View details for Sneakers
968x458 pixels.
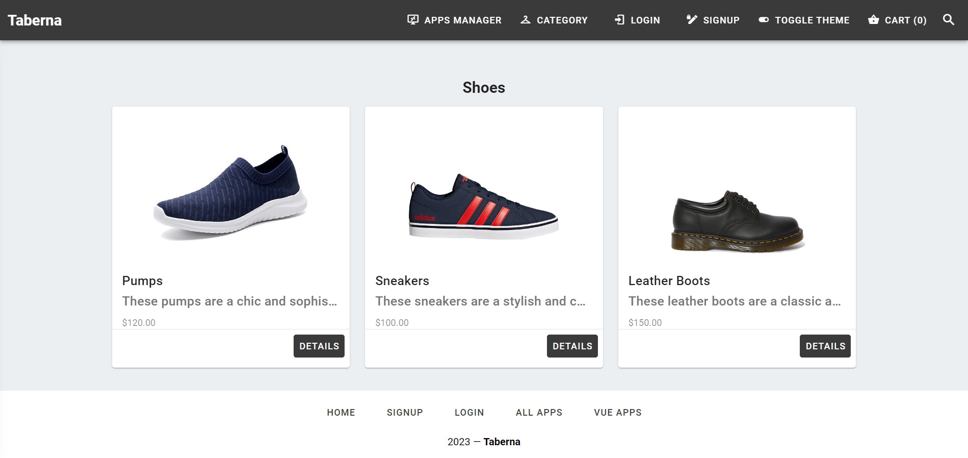tap(572, 346)
